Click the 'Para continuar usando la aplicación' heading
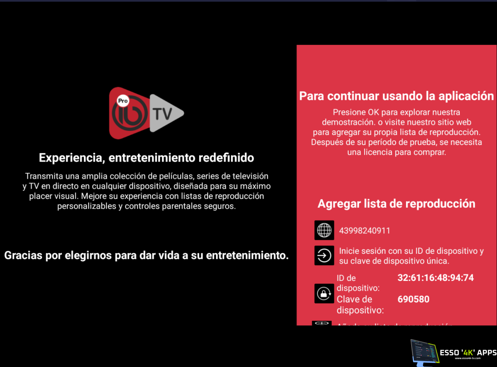This screenshot has height=367, width=497. click(396, 96)
